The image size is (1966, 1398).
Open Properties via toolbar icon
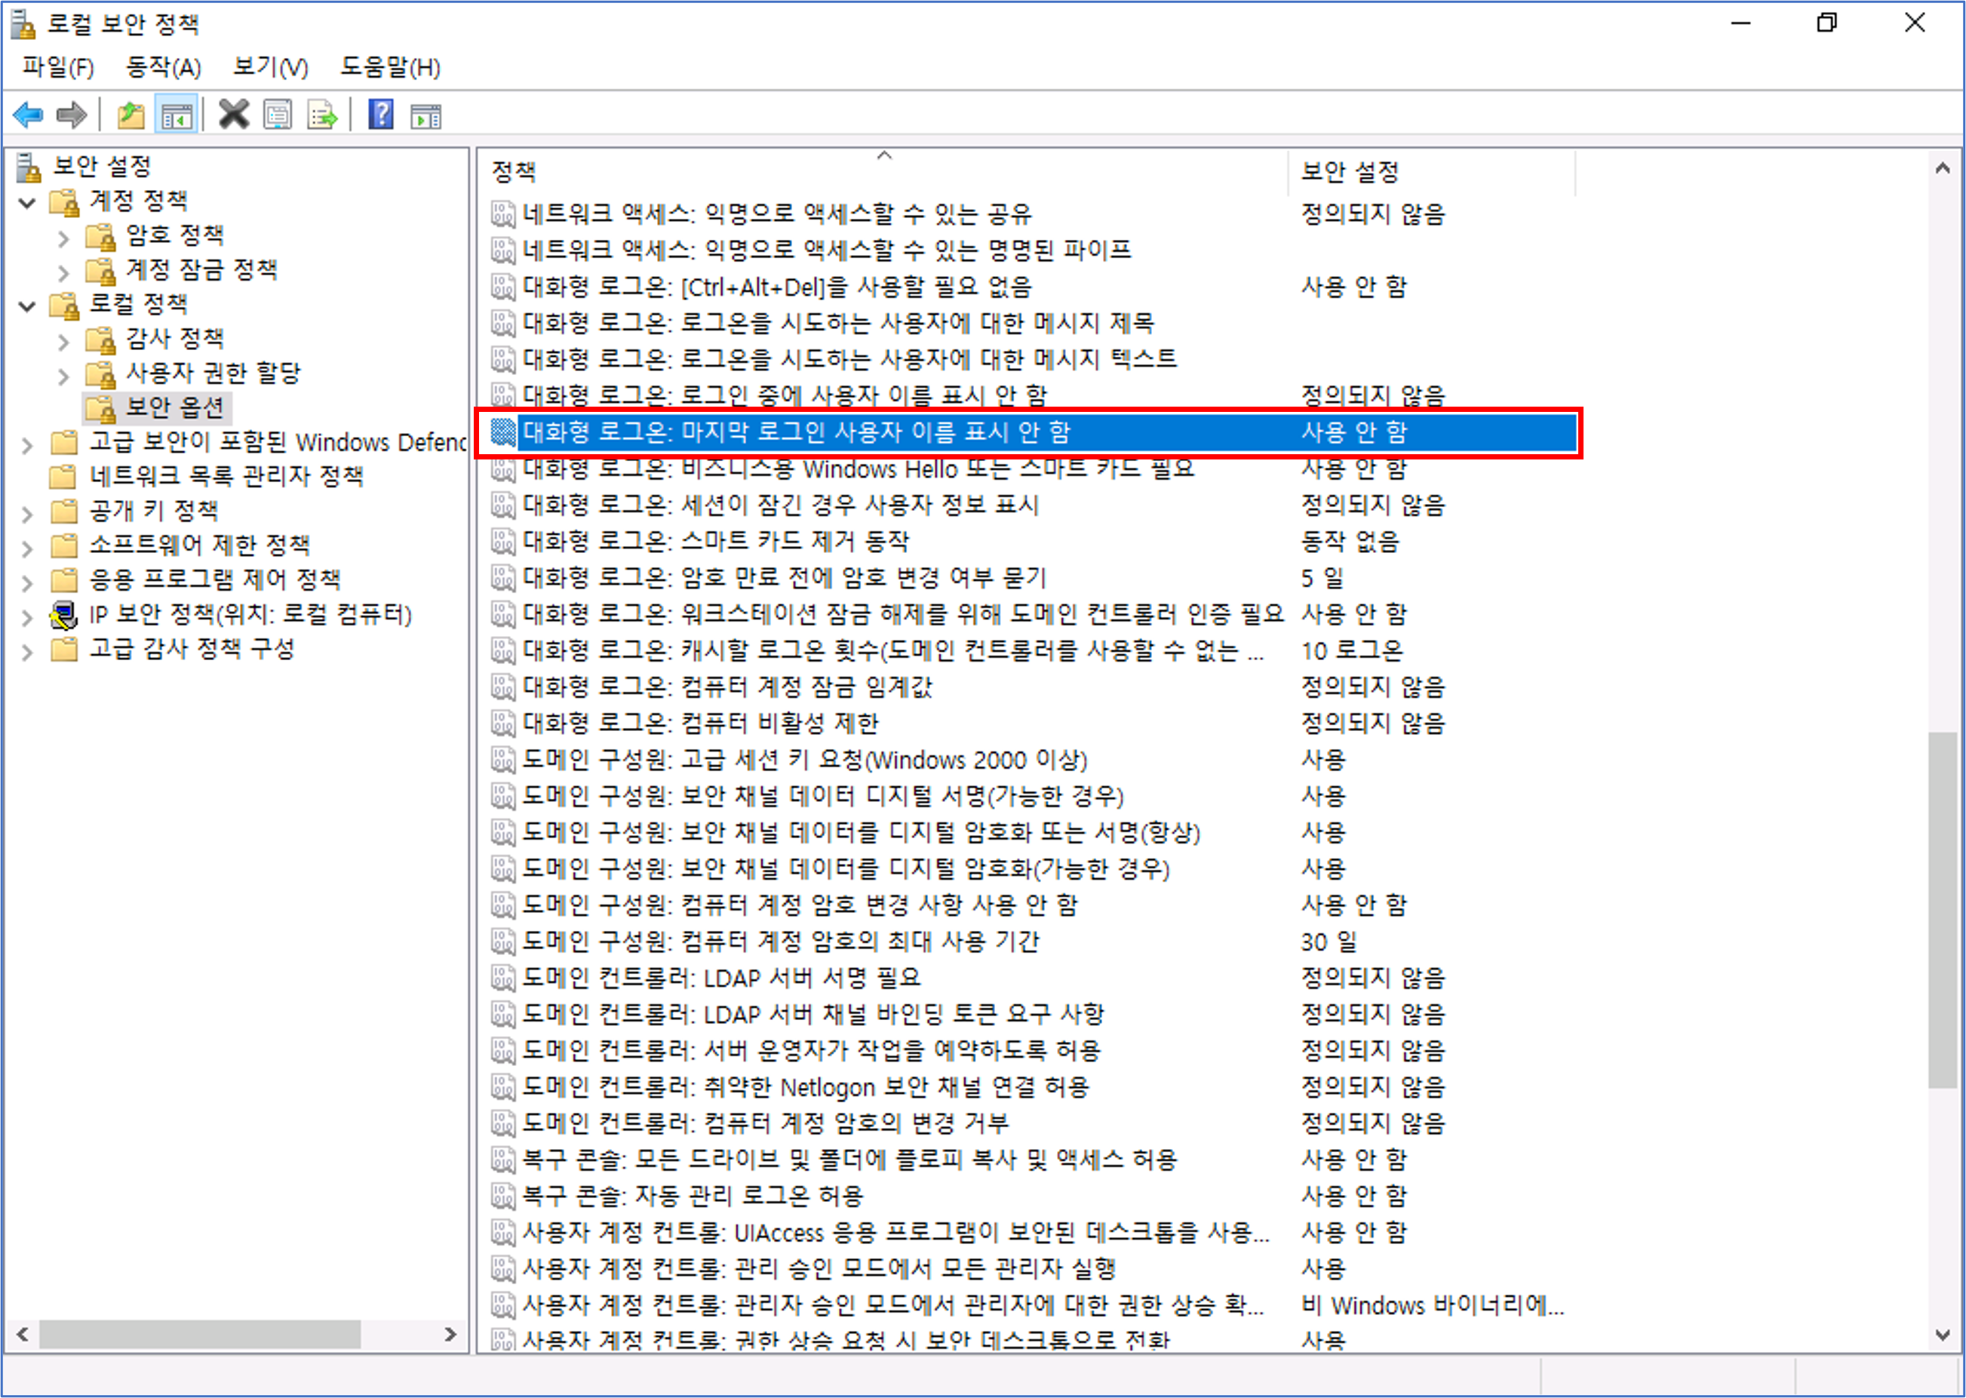(277, 115)
